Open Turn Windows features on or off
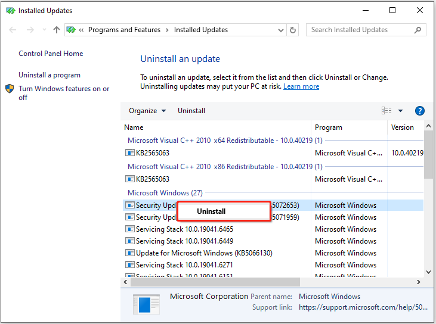 [64, 93]
